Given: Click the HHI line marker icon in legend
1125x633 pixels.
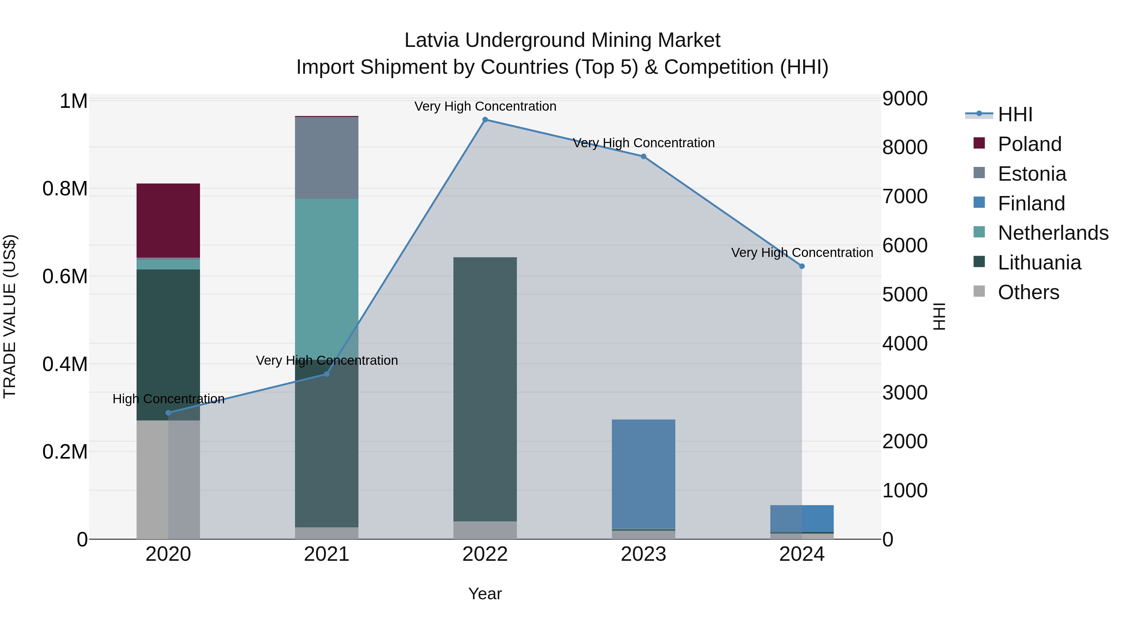Looking at the screenshot, I should 979,114.
